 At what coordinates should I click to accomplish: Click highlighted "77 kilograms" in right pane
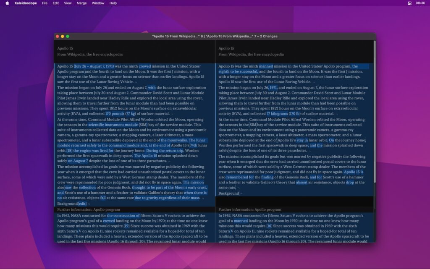click(277, 113)
